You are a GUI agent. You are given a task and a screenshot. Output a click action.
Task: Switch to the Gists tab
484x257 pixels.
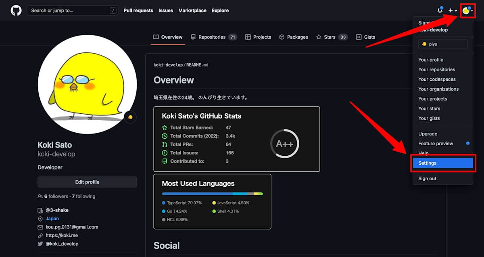pos(365,37)
